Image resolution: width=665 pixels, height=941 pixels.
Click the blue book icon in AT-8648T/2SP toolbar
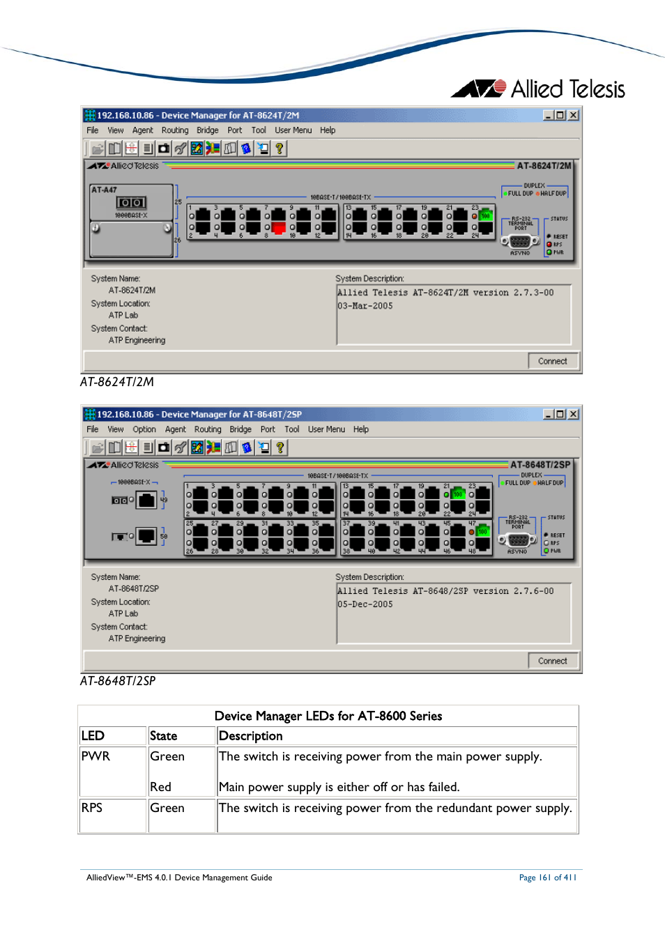247,447
